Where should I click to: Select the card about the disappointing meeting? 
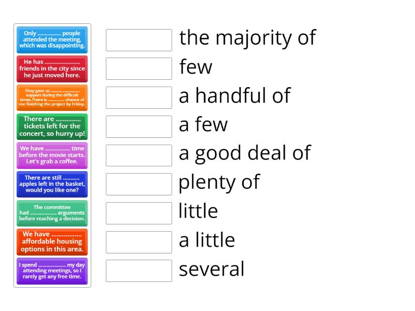coord(52,40)
